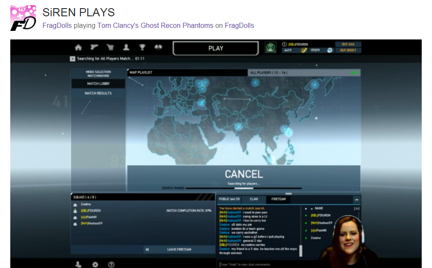Click the big PLAY button
The width and height of the screenshot is (432, 268).
tap(216, 48)
